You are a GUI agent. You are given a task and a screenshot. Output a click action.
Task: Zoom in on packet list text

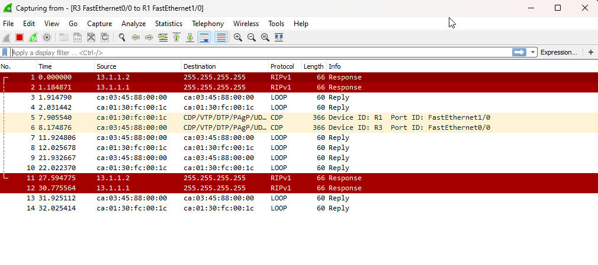coord(238,37)
